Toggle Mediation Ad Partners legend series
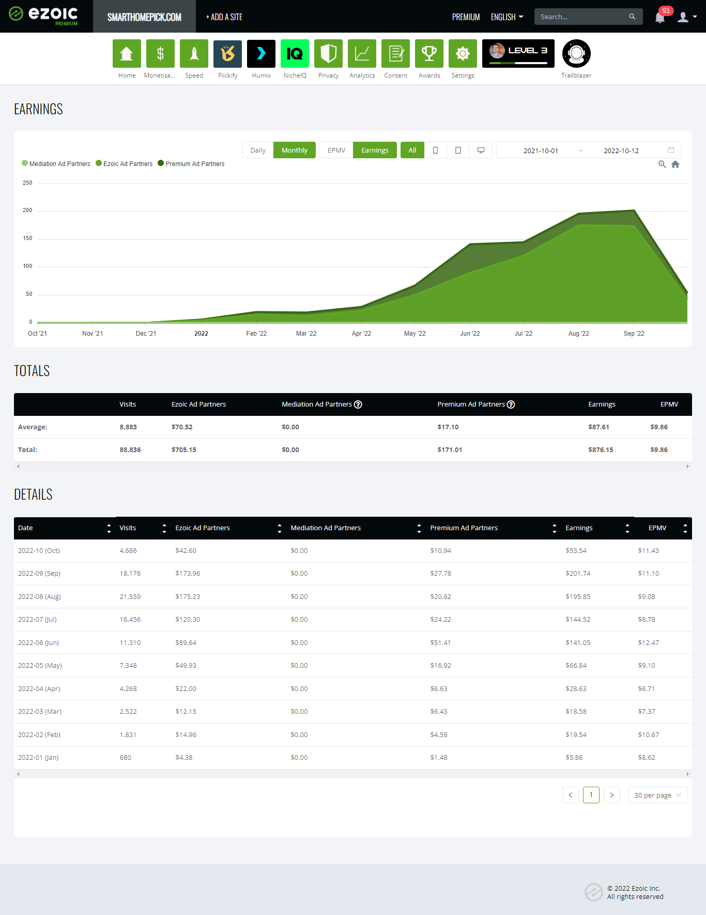 point(56,163)
